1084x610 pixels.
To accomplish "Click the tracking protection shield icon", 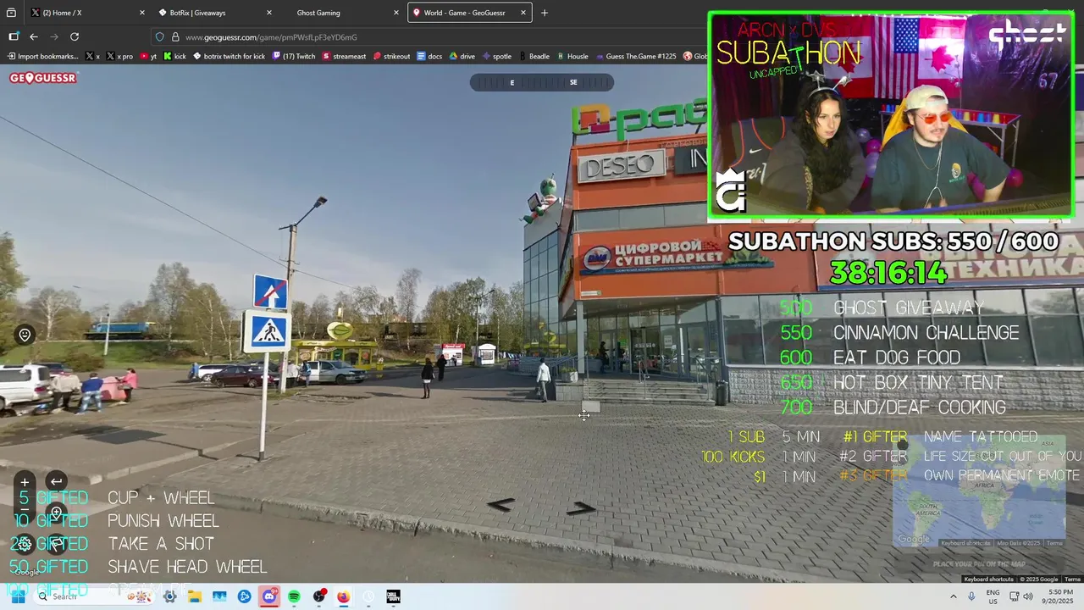I will tap(159, 37).
